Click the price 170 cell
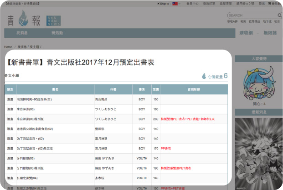This screenshot has height=190, width=283. tap(156, 149)
